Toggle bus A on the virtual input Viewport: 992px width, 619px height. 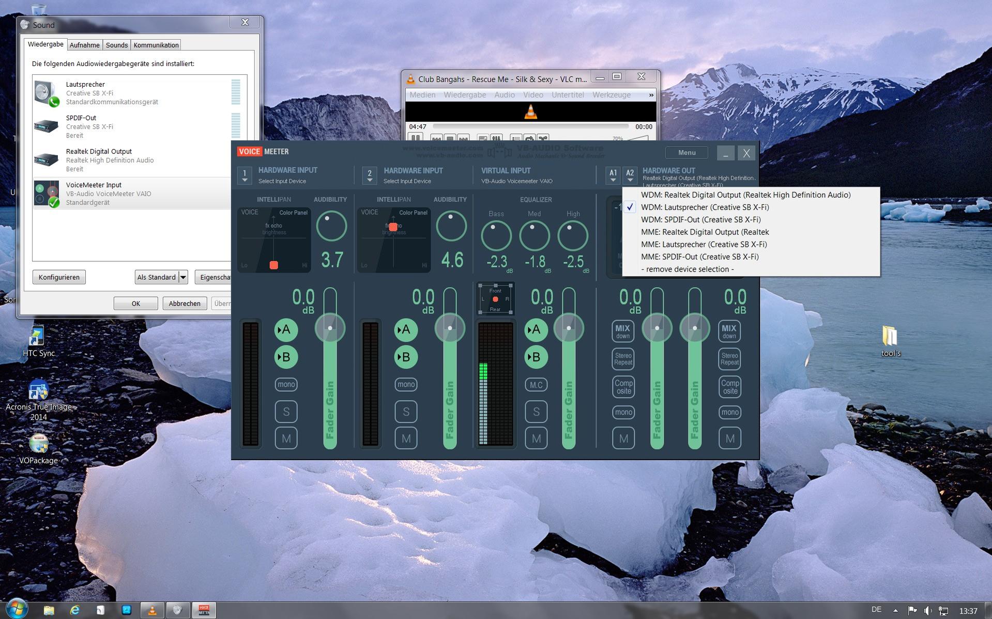[x=536, y=329]
